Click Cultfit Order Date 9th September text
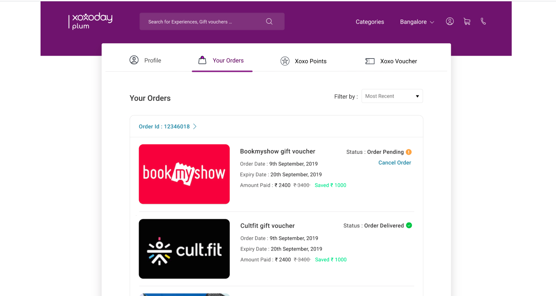Viewport: 556px width, 296px height. 279,238
